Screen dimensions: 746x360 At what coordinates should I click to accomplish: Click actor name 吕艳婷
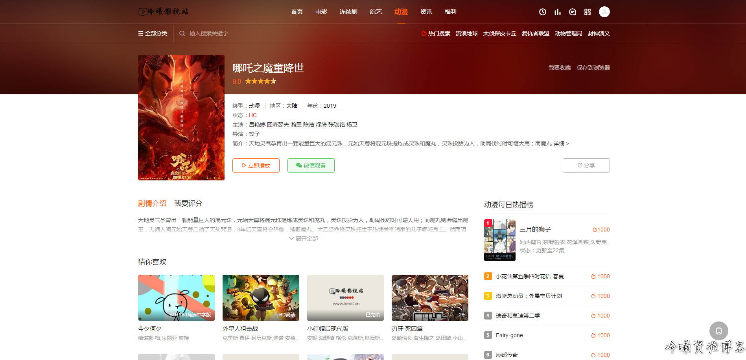(x=257, y=125)
